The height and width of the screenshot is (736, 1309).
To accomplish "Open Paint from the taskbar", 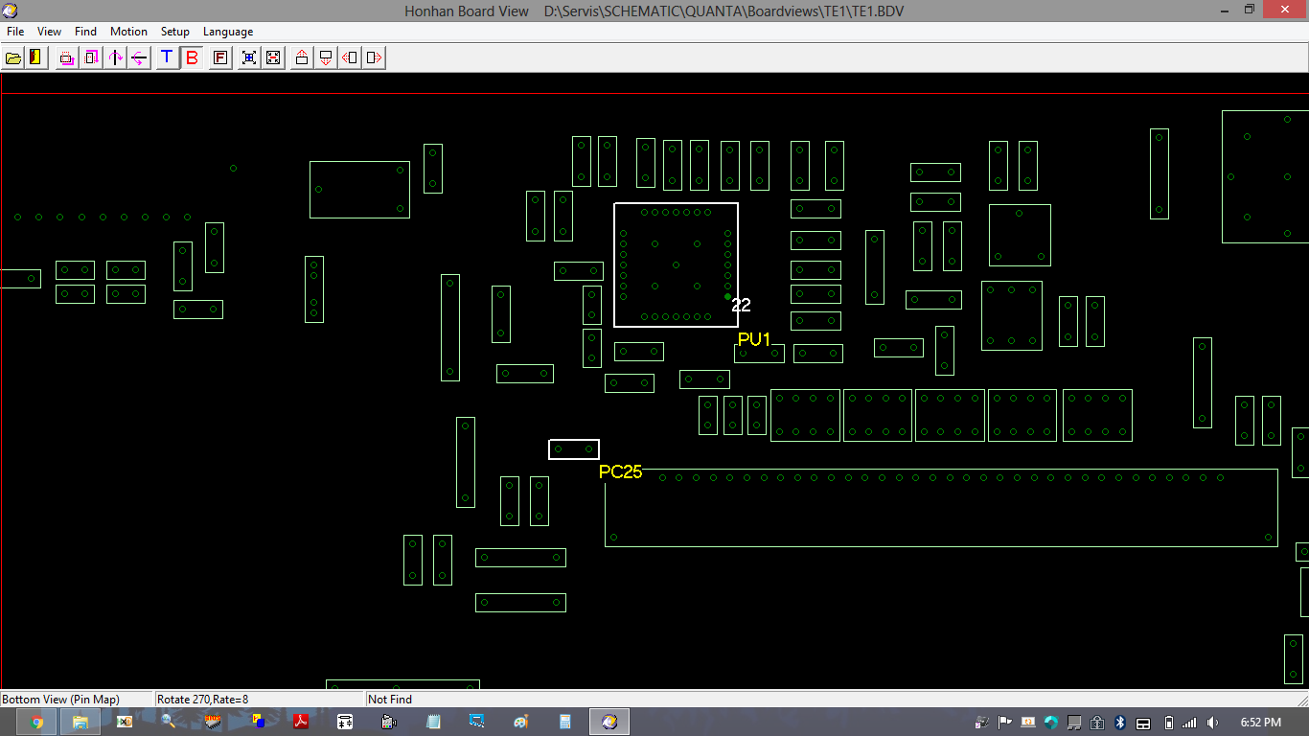I will pyautogui.click(x=521, y=722).
